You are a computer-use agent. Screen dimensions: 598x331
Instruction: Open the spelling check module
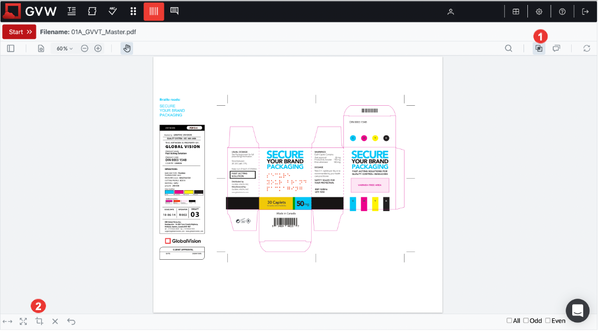(x=113, y=12)
